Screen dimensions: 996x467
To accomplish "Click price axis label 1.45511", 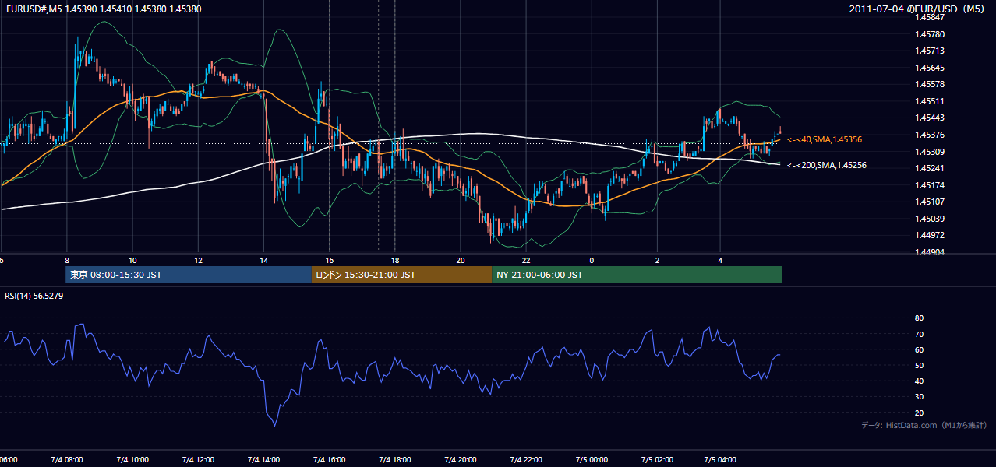I will tap(929, 101).
